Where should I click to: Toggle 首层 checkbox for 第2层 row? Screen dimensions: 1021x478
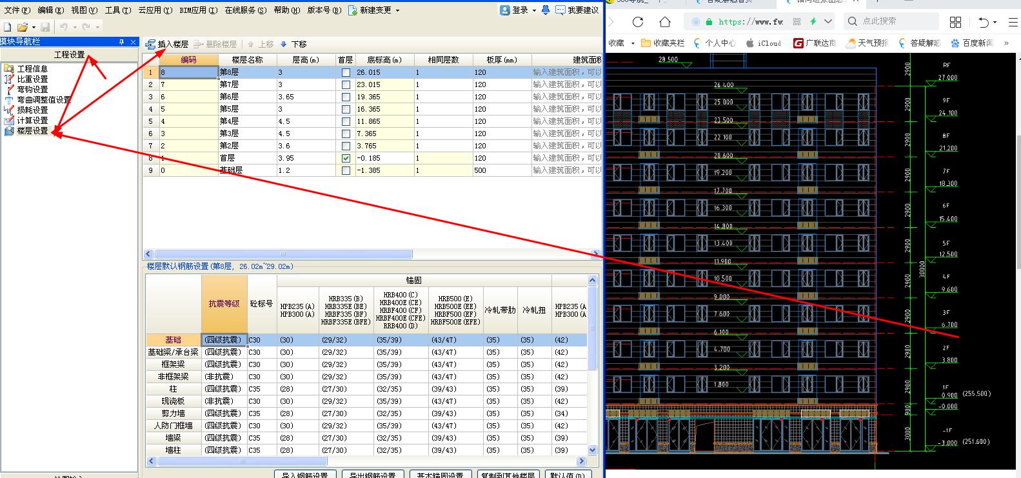[346, 146]
